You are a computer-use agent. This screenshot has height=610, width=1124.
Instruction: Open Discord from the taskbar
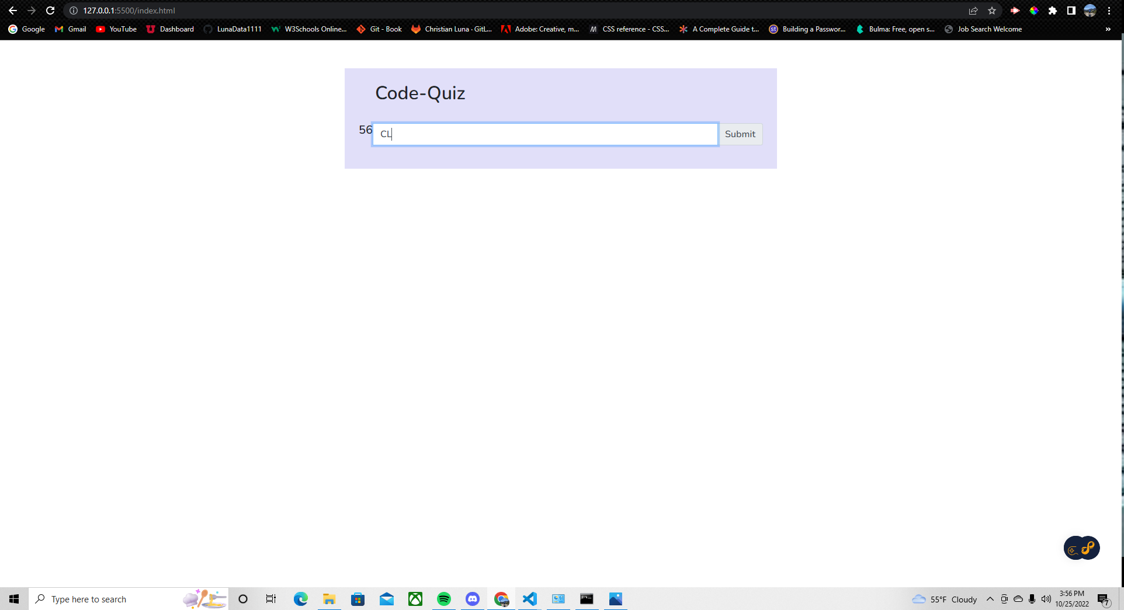coord(472,598)
